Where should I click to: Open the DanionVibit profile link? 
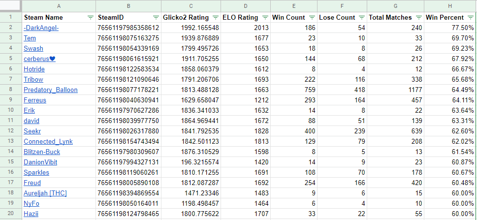pyautogui.click(x=40, y=162)
